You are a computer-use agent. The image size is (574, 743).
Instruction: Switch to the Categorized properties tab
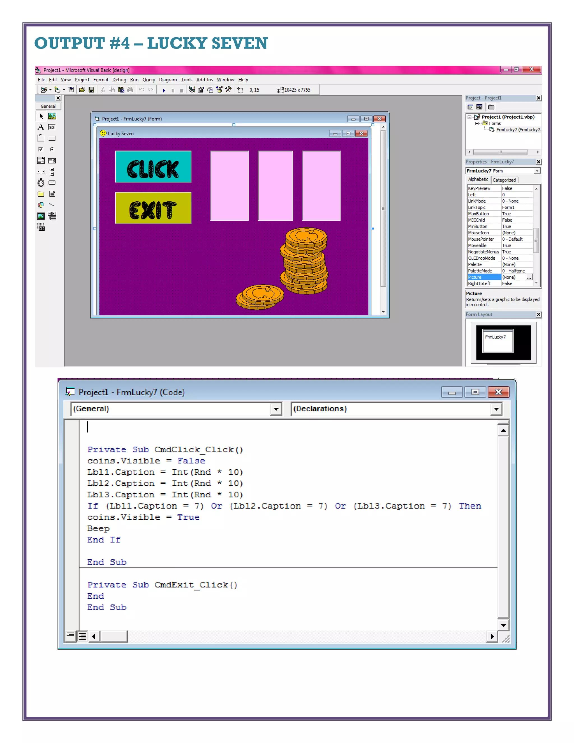504,180
